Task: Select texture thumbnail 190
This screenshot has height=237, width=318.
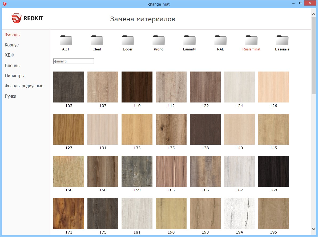Action: tap(171, 214)
